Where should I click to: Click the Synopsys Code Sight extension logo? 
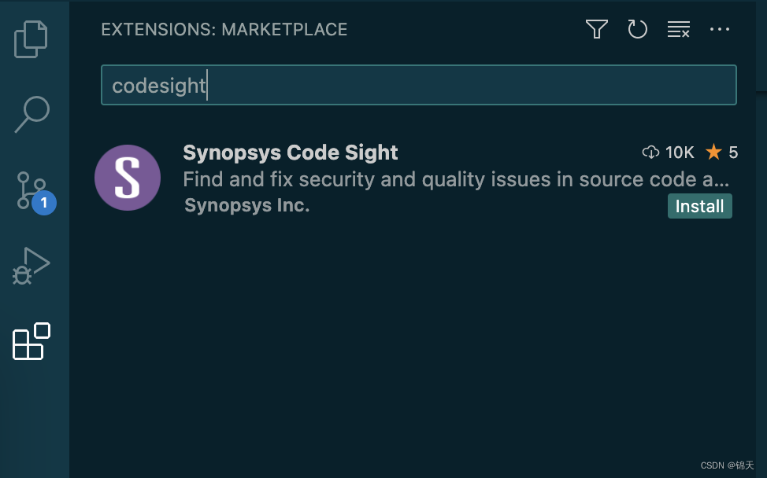(127, 178)
